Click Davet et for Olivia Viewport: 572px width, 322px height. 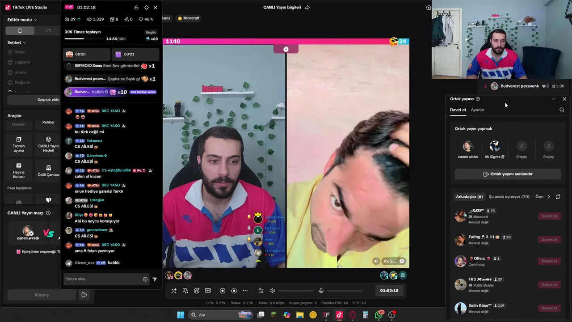click(x=549, y=261)
